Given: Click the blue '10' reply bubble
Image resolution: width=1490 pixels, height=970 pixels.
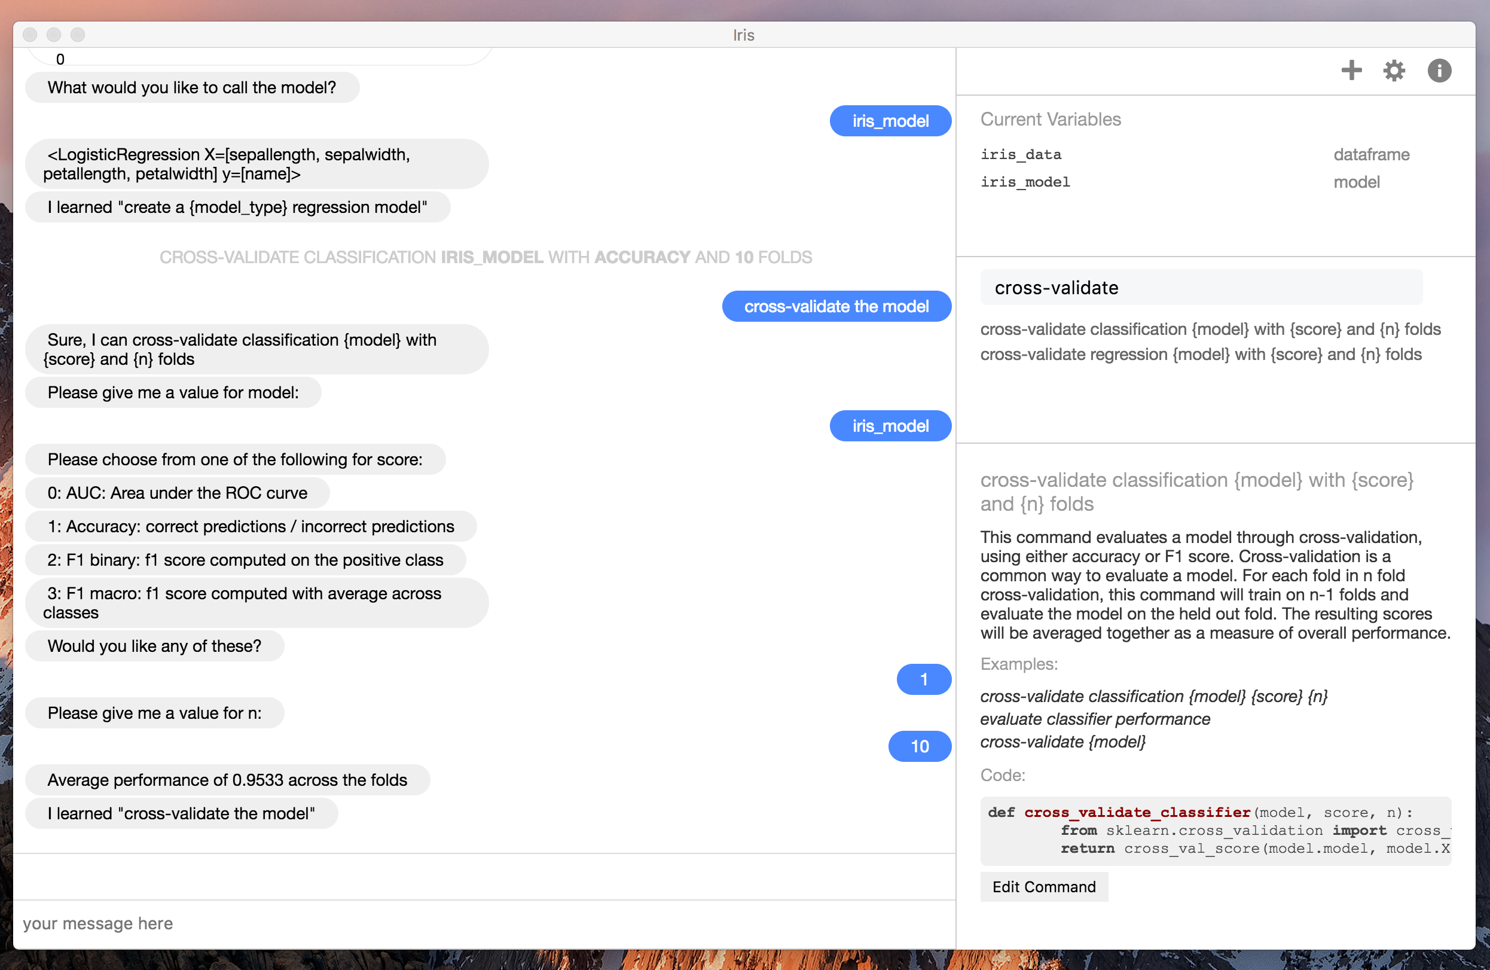Looking at the screenshot, I should (x=919, y=746).
